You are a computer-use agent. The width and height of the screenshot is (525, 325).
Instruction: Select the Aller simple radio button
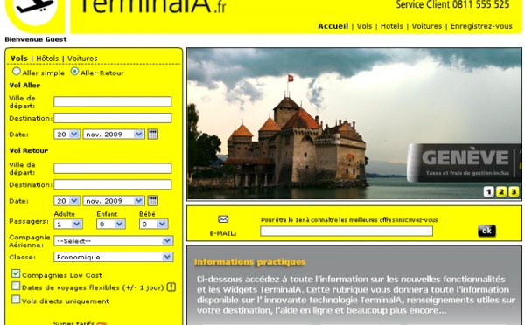point(16,72)
